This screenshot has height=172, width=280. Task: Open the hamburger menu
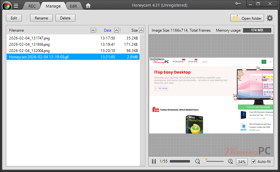coord(16,6)
